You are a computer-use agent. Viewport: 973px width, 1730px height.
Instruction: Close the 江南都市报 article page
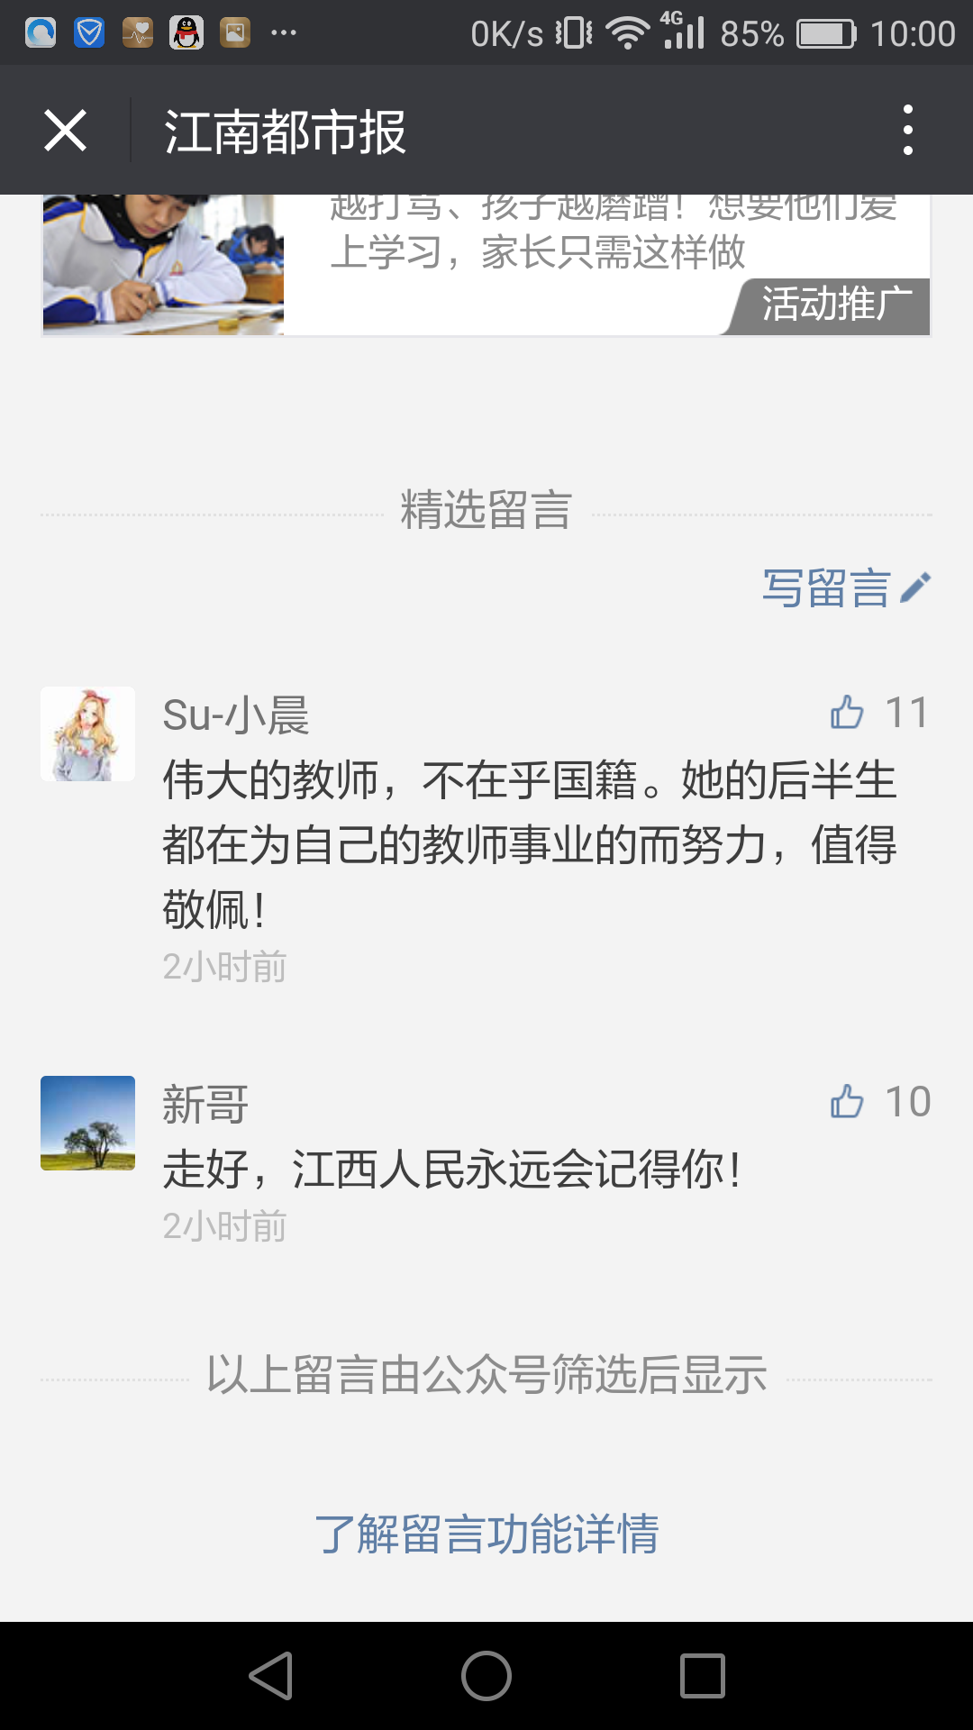click(65, 131)
